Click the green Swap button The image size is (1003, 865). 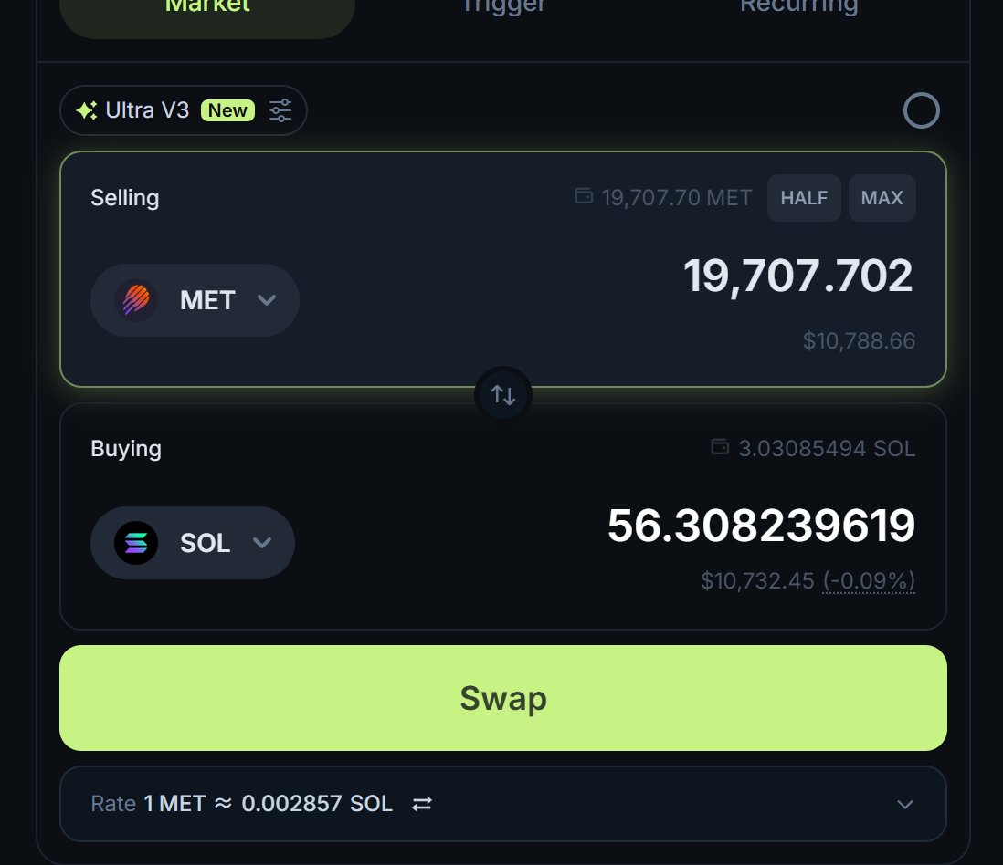tap(503, 698)
